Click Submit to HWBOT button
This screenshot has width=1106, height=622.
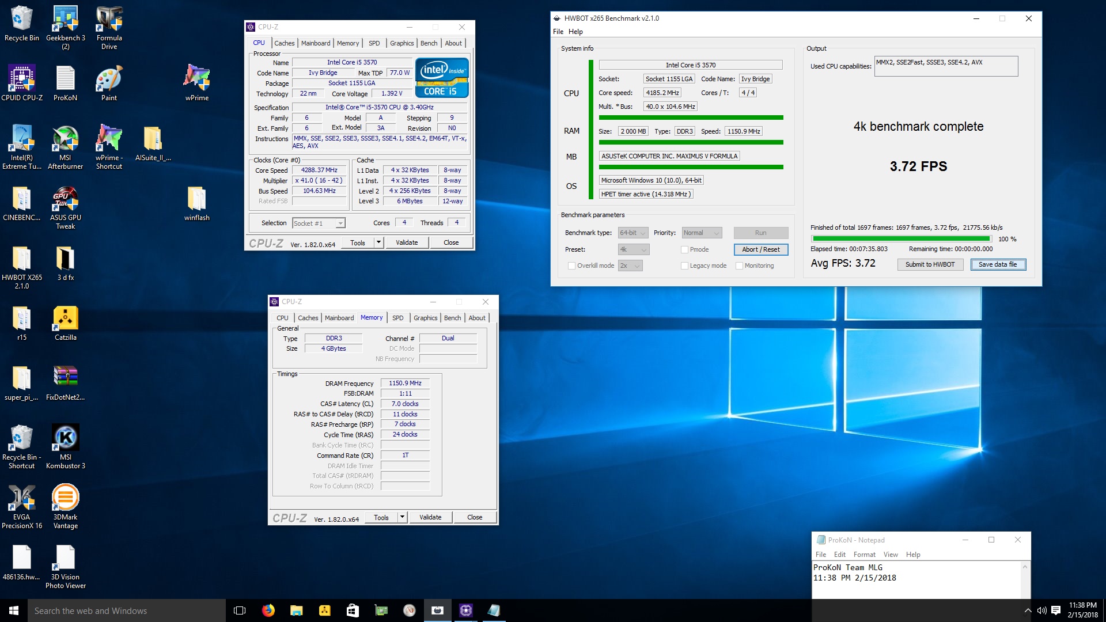click(x=930, y=264)
